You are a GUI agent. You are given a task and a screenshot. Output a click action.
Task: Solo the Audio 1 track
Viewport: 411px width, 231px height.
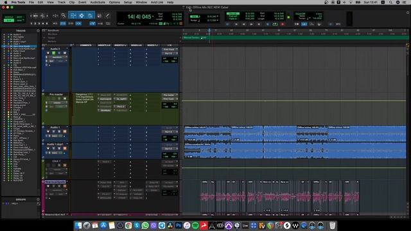[x=59, y=132]
